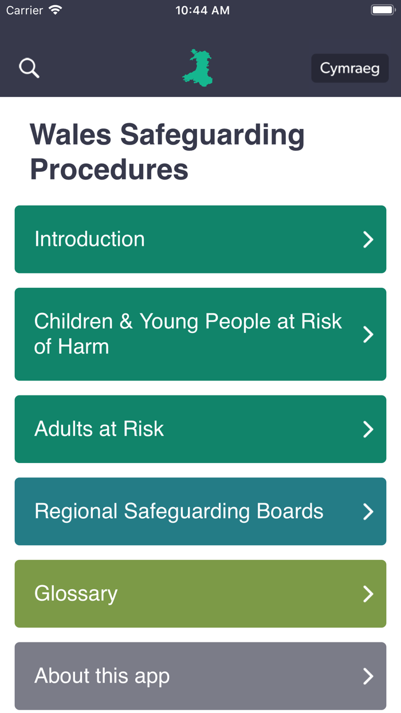Tap the arrow on Regional Safeguarding Boards
401x713 pixels.
[x=368, y=511]
